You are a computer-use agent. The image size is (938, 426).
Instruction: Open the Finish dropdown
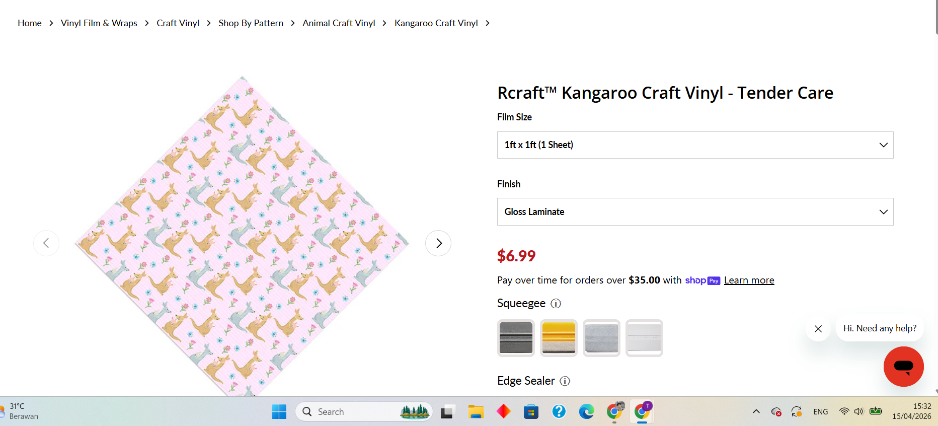(x=695, y=211)
